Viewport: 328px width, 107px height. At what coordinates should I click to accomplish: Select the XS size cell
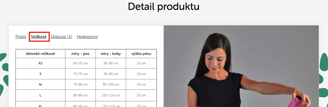tap(40, 63)
